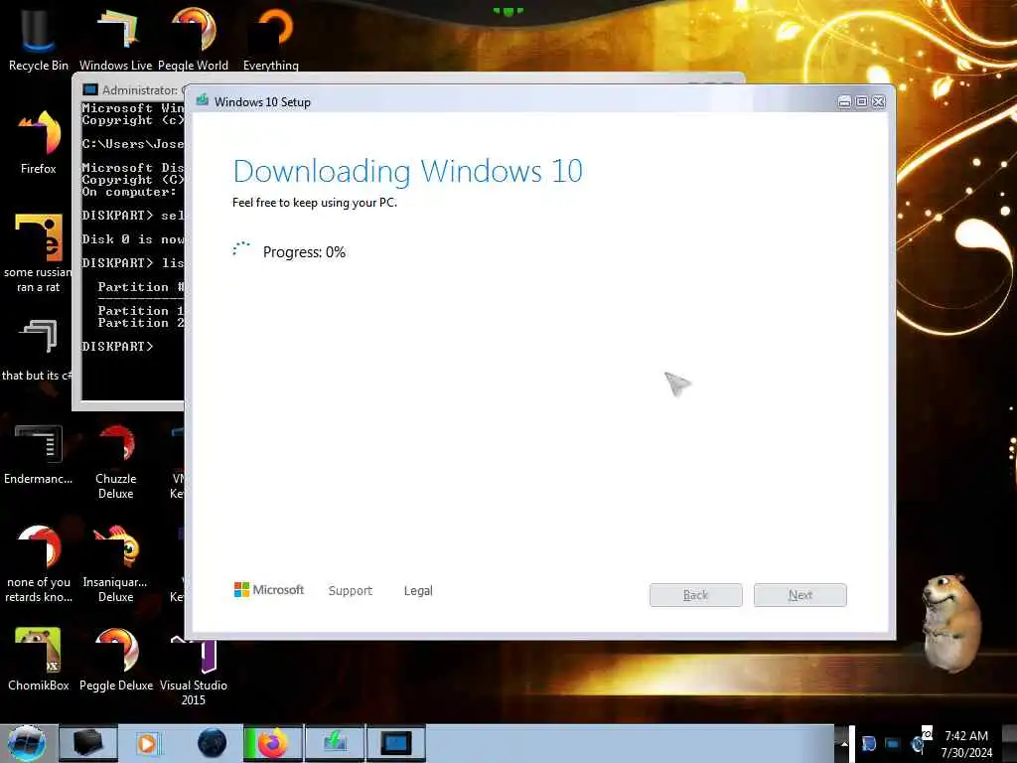Viewport: 1017px width, 763px height.
Task: Click the Windows 10 Setup title icon
Action: point(203,100)
